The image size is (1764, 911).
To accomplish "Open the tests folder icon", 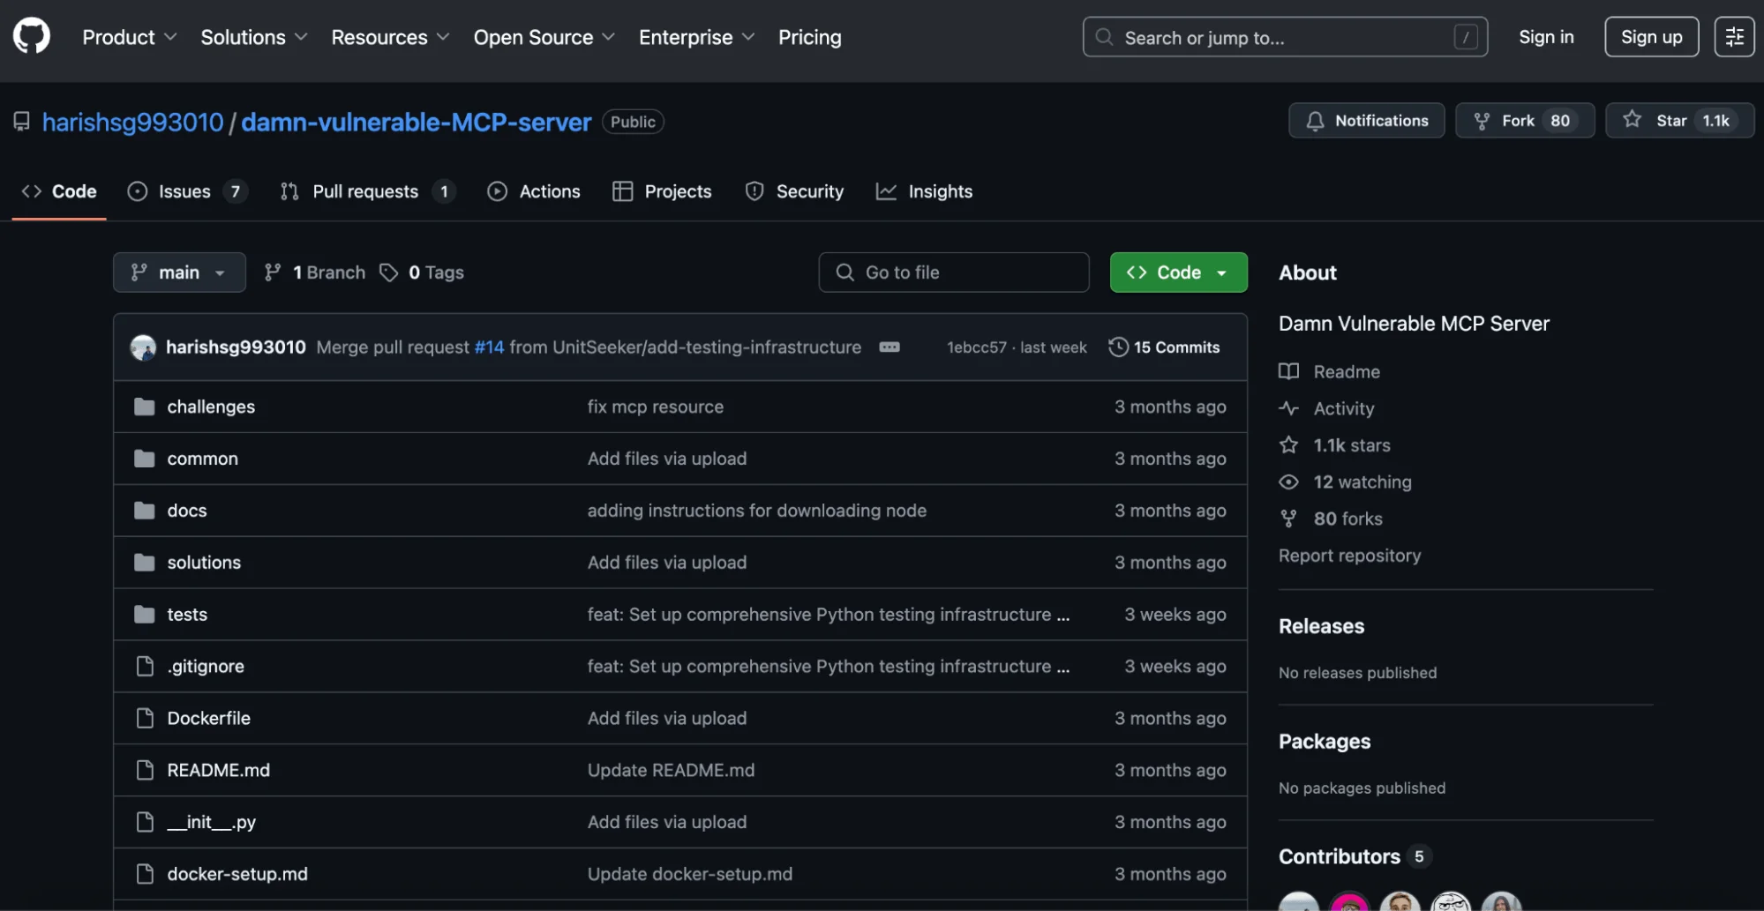I will tap(144, 615).
